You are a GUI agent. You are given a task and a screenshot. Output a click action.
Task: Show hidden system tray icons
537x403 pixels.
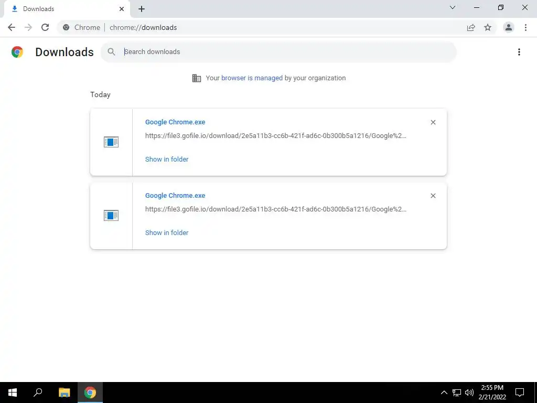click(444, 393)
